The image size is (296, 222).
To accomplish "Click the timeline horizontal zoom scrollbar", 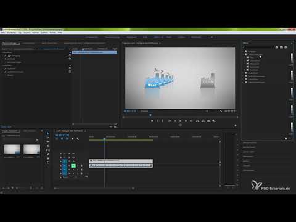I will click(x=94, y=188).
